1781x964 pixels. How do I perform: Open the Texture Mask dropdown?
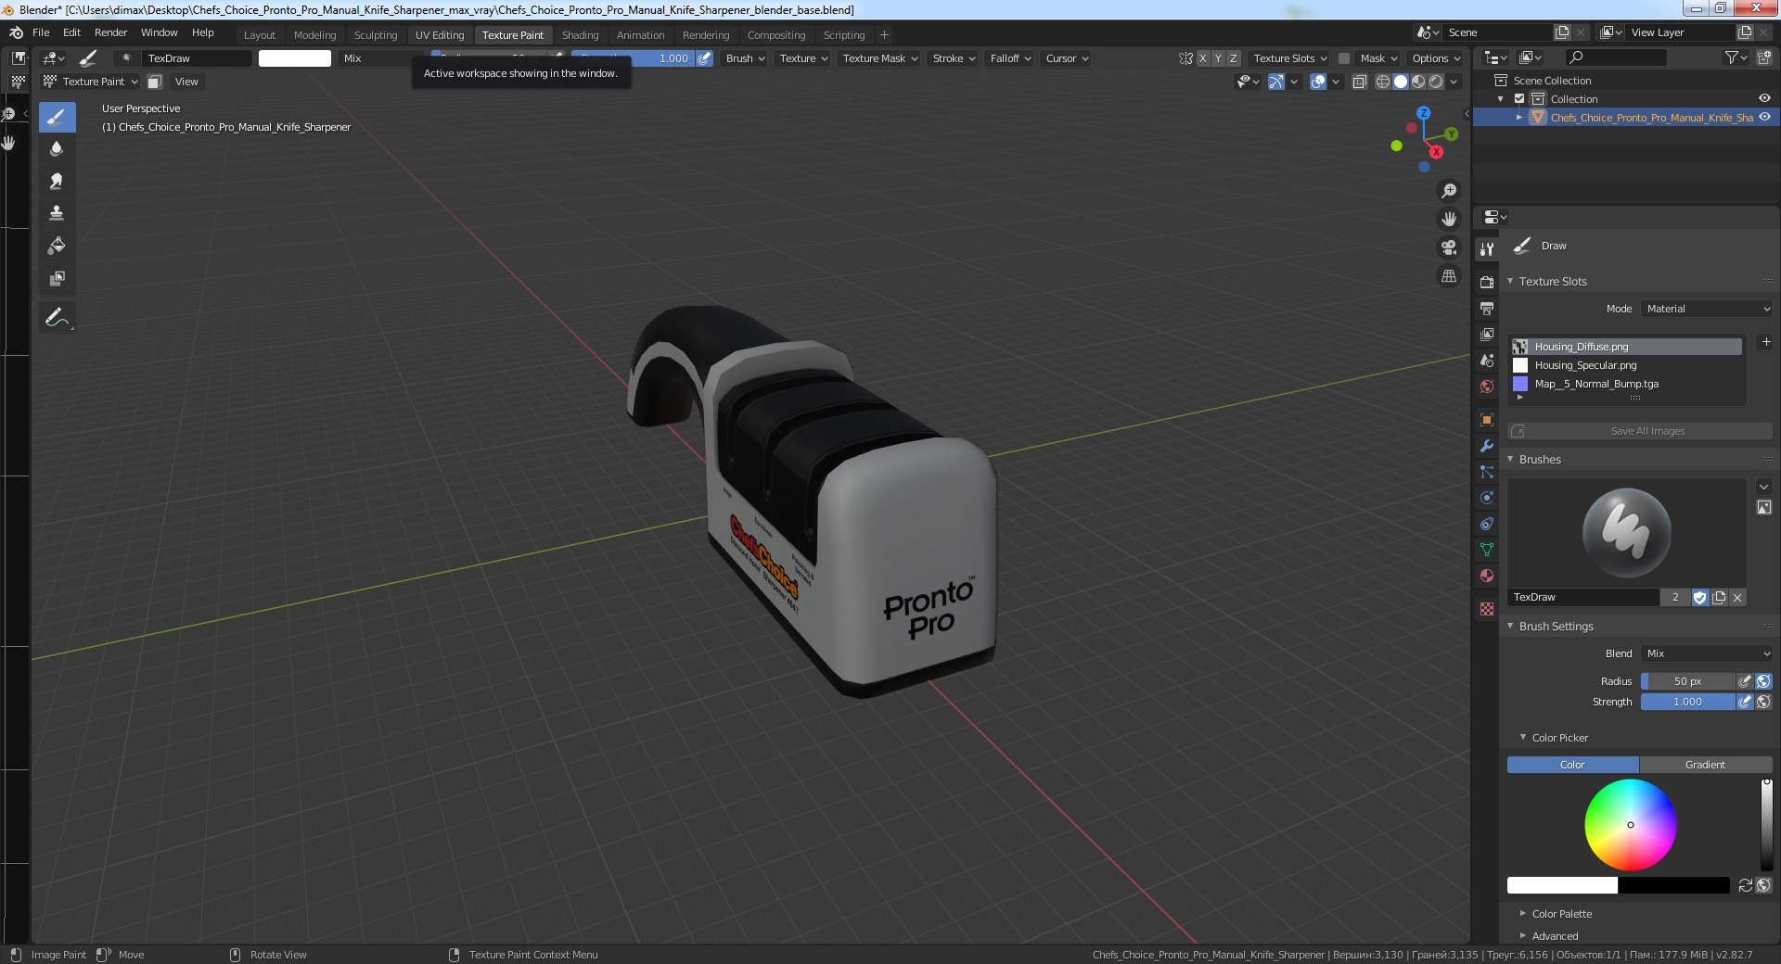pyautogui.click(x=879, y=57)
